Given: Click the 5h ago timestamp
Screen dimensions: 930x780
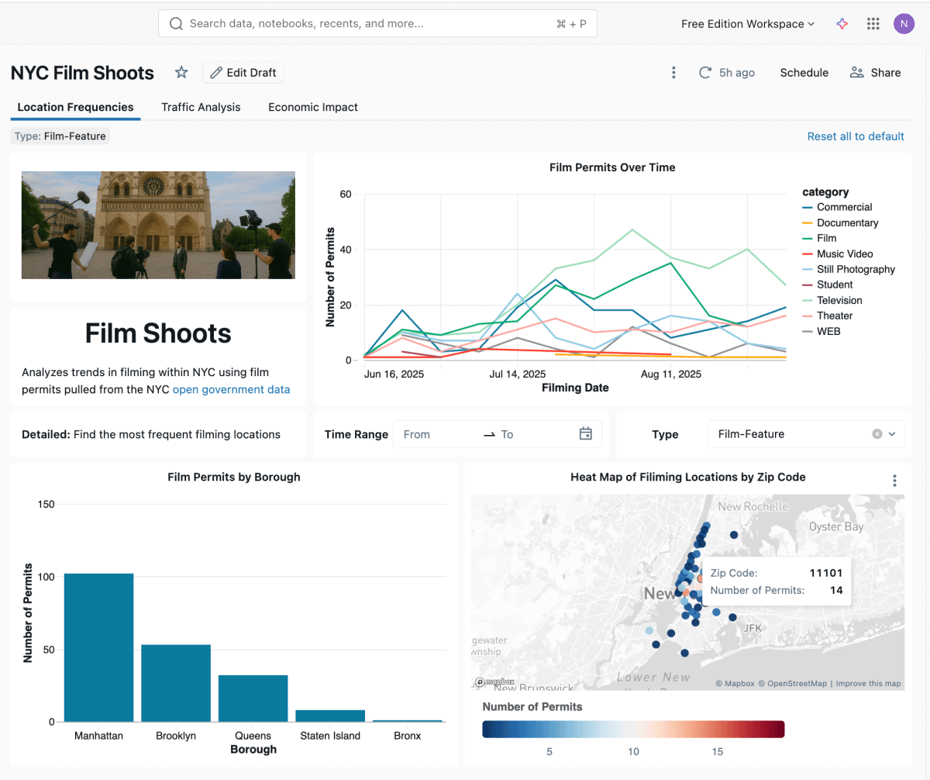Looking at the screenshot, I should 737,72.
